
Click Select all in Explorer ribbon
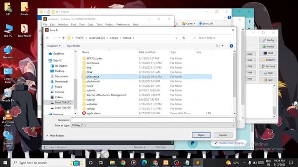coord(206,24)
